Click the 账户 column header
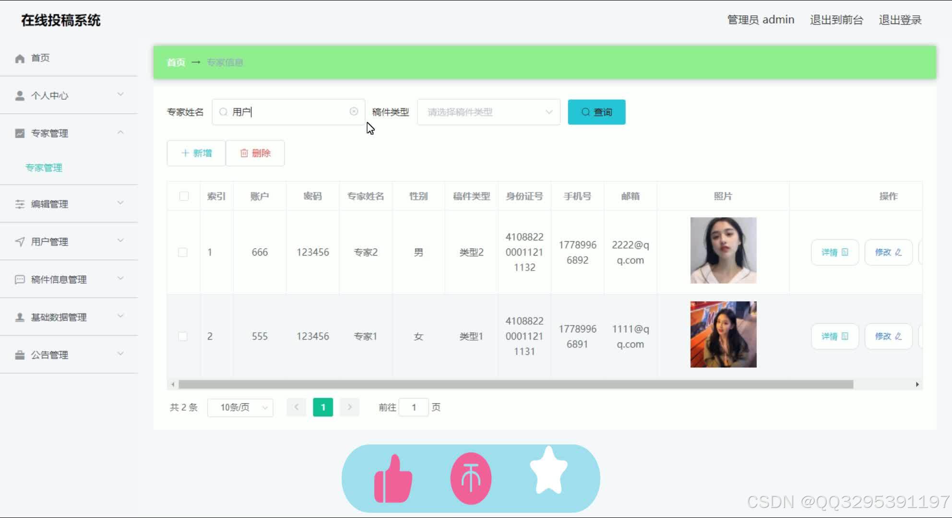 click(x=260, y=196)
